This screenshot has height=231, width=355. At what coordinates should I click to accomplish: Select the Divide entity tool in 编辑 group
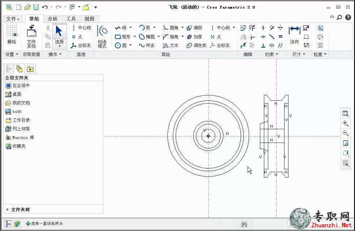tap(243, 45)
